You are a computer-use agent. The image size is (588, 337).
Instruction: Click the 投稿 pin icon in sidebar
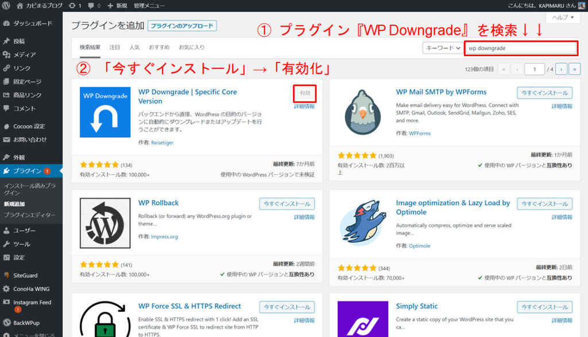pos(6,41)
